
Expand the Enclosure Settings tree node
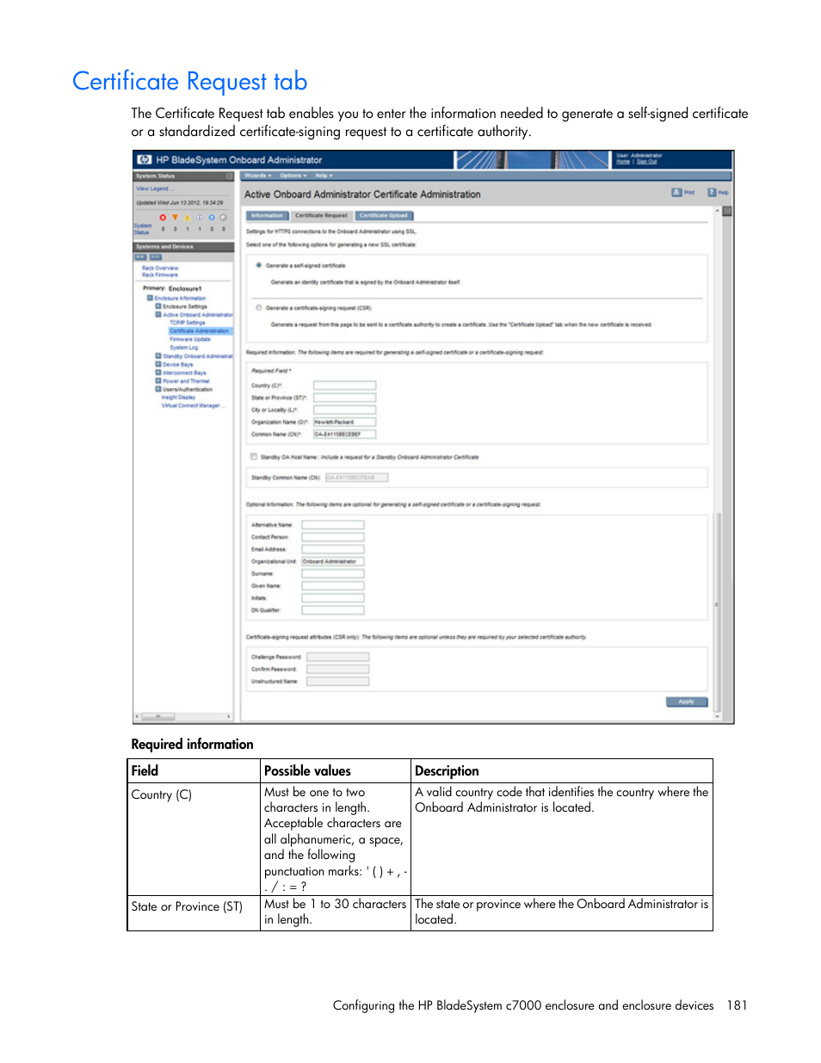click(x=158, y=306)
